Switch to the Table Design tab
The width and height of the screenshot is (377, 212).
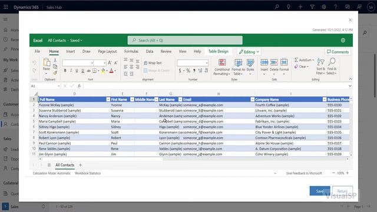point(219,51)
